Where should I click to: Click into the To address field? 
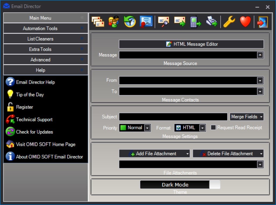click(188, 91)
